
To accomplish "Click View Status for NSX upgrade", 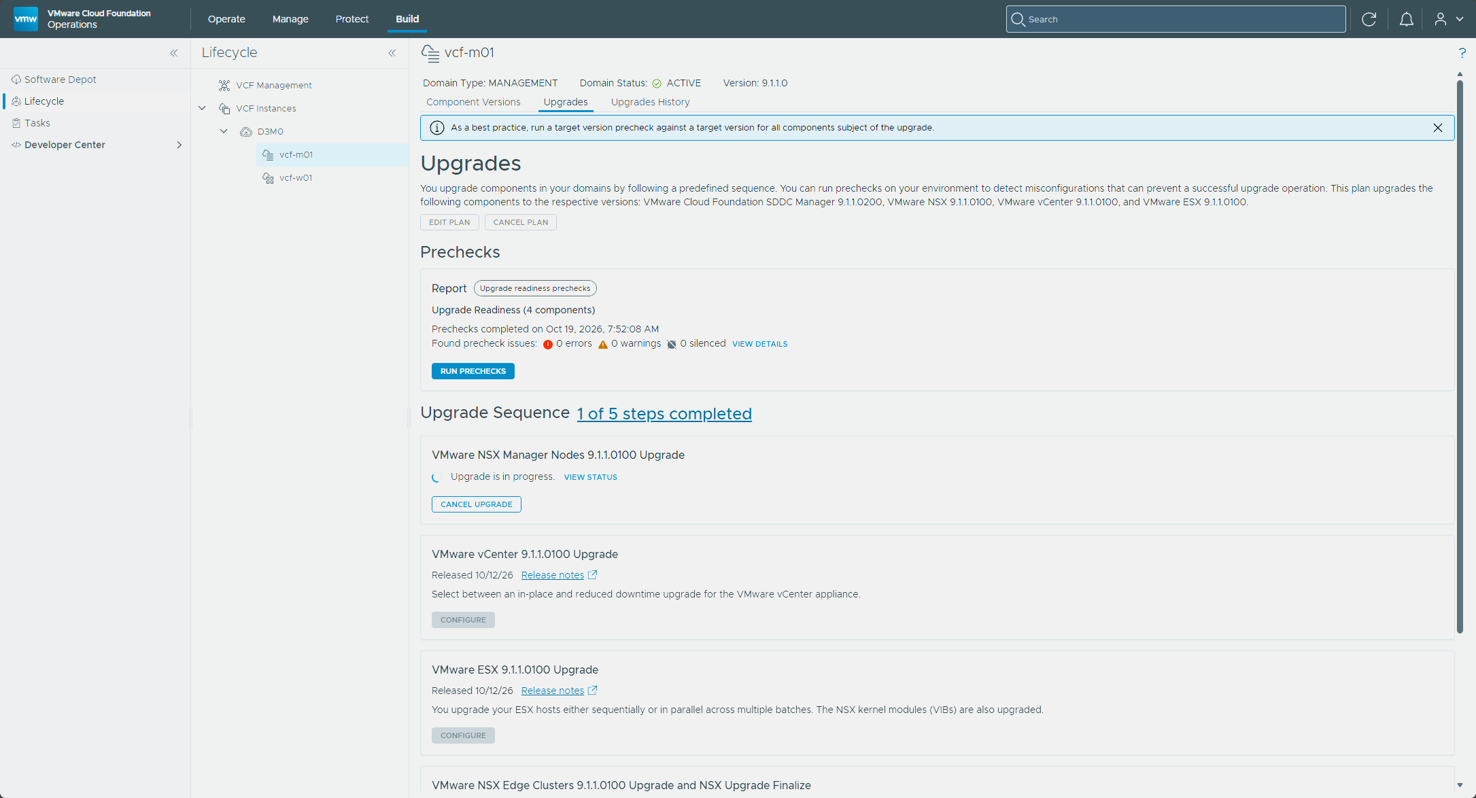I will pos(591,477).
